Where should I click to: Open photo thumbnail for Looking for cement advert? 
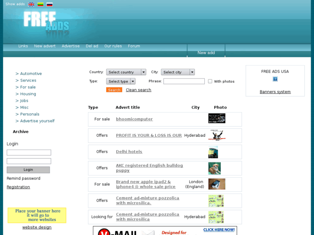[216, 217]
